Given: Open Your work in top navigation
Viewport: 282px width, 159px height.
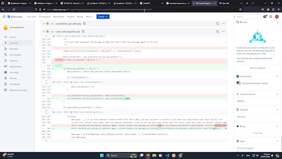Looking at the screenshot, I should coord(32,17).
